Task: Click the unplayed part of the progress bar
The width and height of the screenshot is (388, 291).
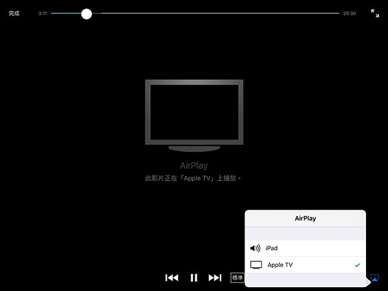Action: 215,13
